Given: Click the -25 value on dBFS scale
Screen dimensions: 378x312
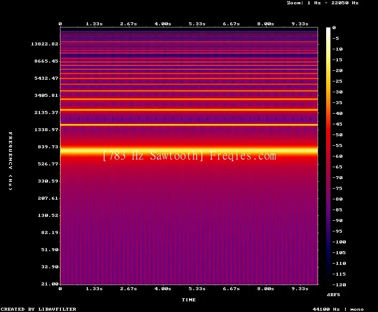Looking at the screenshot, I should click(337, 81).
